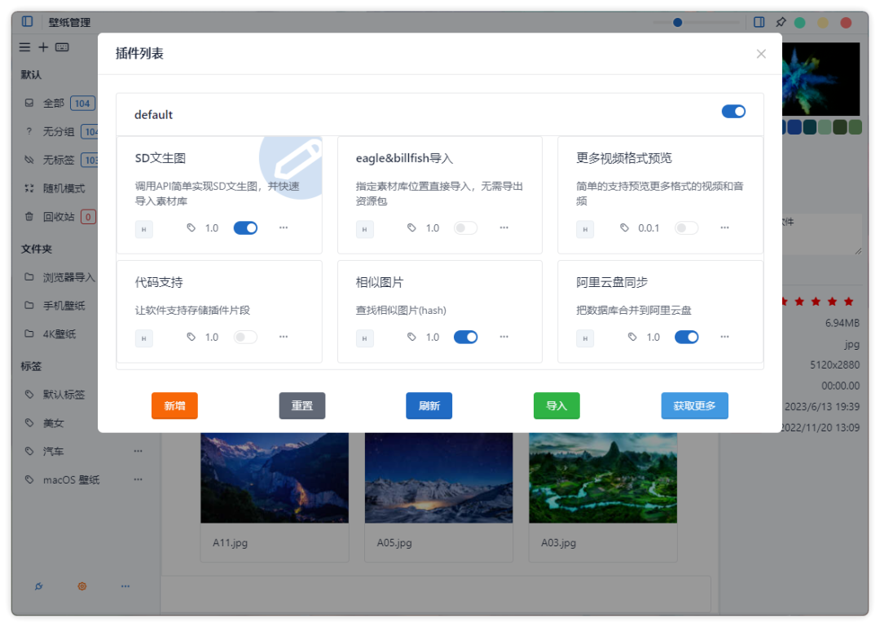This screenshot has height=627, width=880.
Task: Click the H icon on 阿里云盘同步 card
Action: [585, 338]
